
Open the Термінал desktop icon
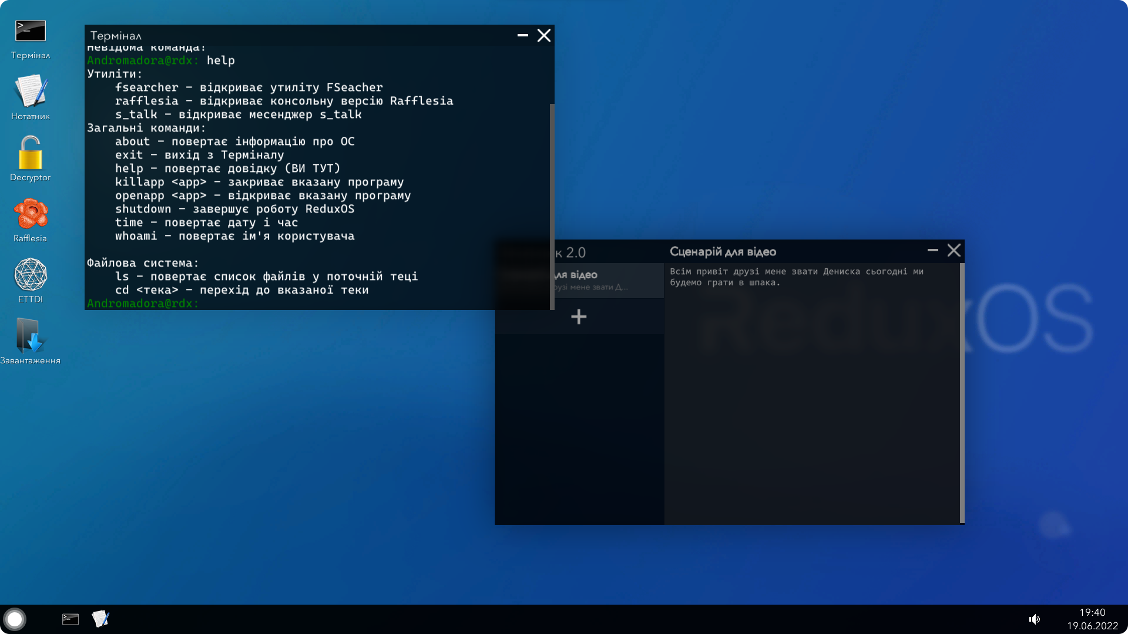[31, 32]
